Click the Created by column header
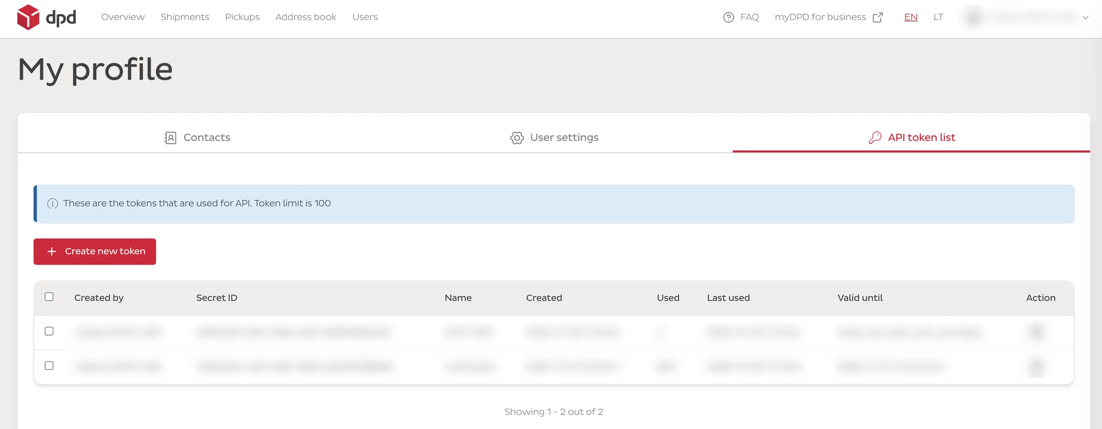Image resolution: width=1102 pixels, height=429 pixels. tap(99, 298)
